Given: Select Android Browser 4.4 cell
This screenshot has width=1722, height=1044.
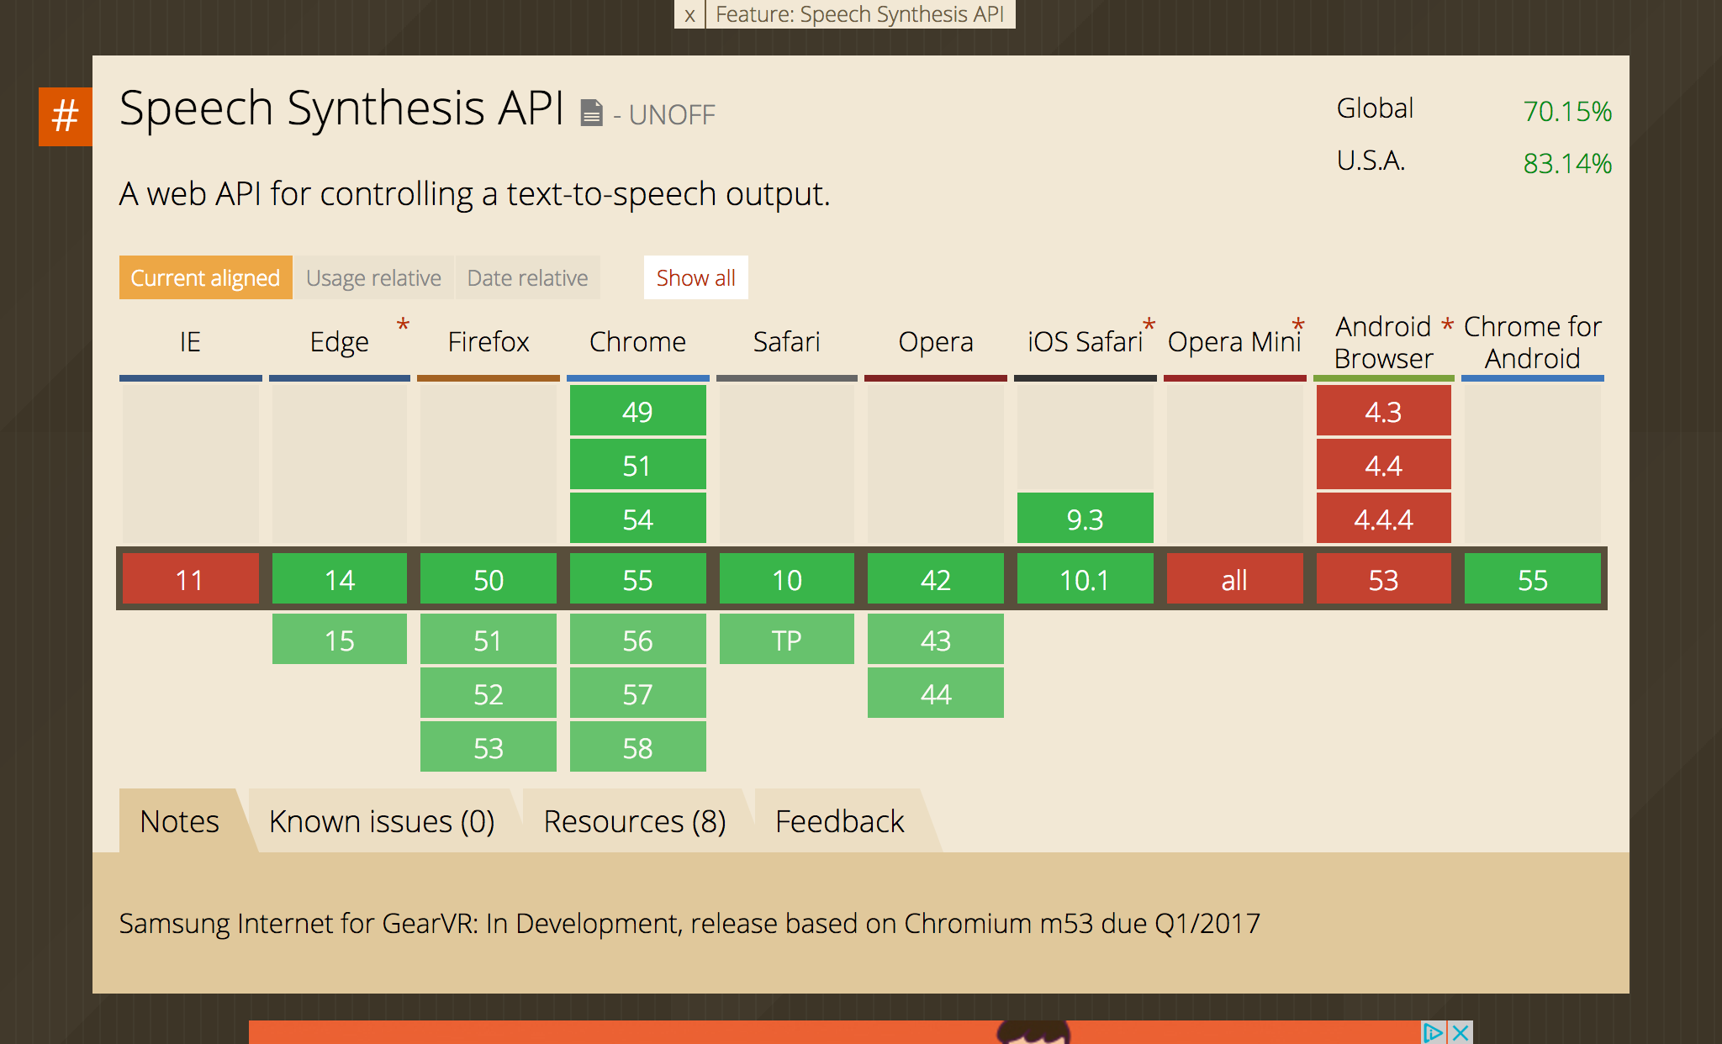Looking at the screenshot, I should click(1383, 465).
